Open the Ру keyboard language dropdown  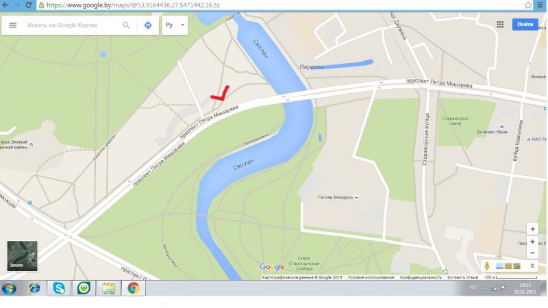(175, 25)
